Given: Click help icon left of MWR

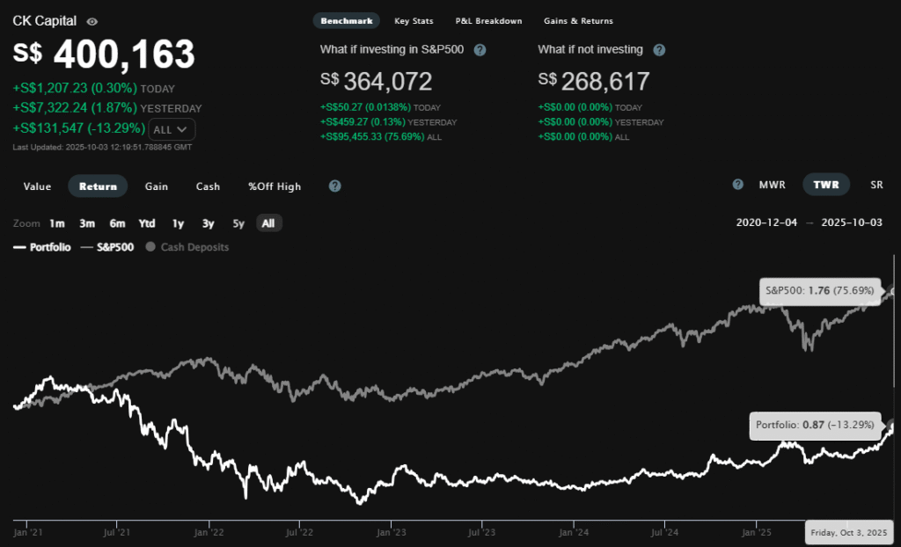Looking at the screenshot, I should (x=738, y=185).
